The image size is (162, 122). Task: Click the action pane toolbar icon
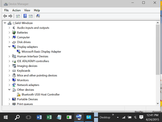tap(31, 16)
